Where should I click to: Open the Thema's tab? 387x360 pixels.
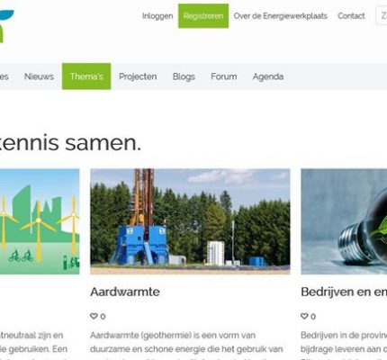tap(86, 76)
